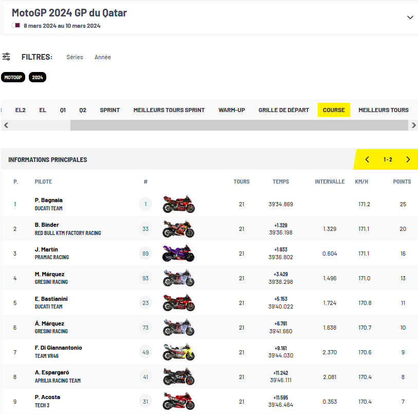Go to next results page arrow
This screenshot has width=418, height=414.
tap(408, 159)
